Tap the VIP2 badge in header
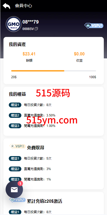 click(x=94, y=25)
